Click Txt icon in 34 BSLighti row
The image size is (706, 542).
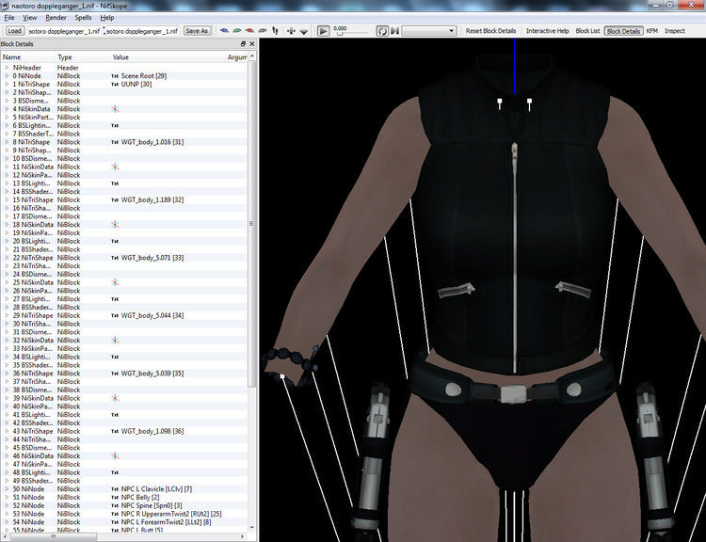(x=115, y=357)
